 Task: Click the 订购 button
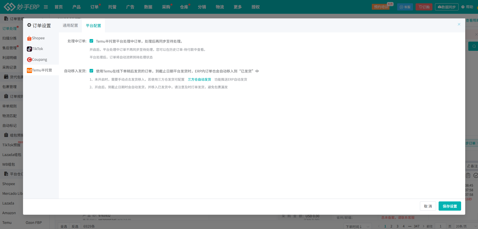coord(424,7)
